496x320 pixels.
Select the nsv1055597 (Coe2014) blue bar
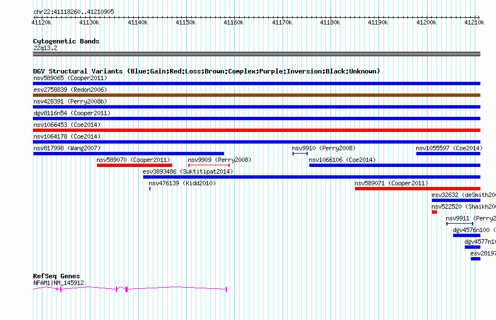click(448, 154)
